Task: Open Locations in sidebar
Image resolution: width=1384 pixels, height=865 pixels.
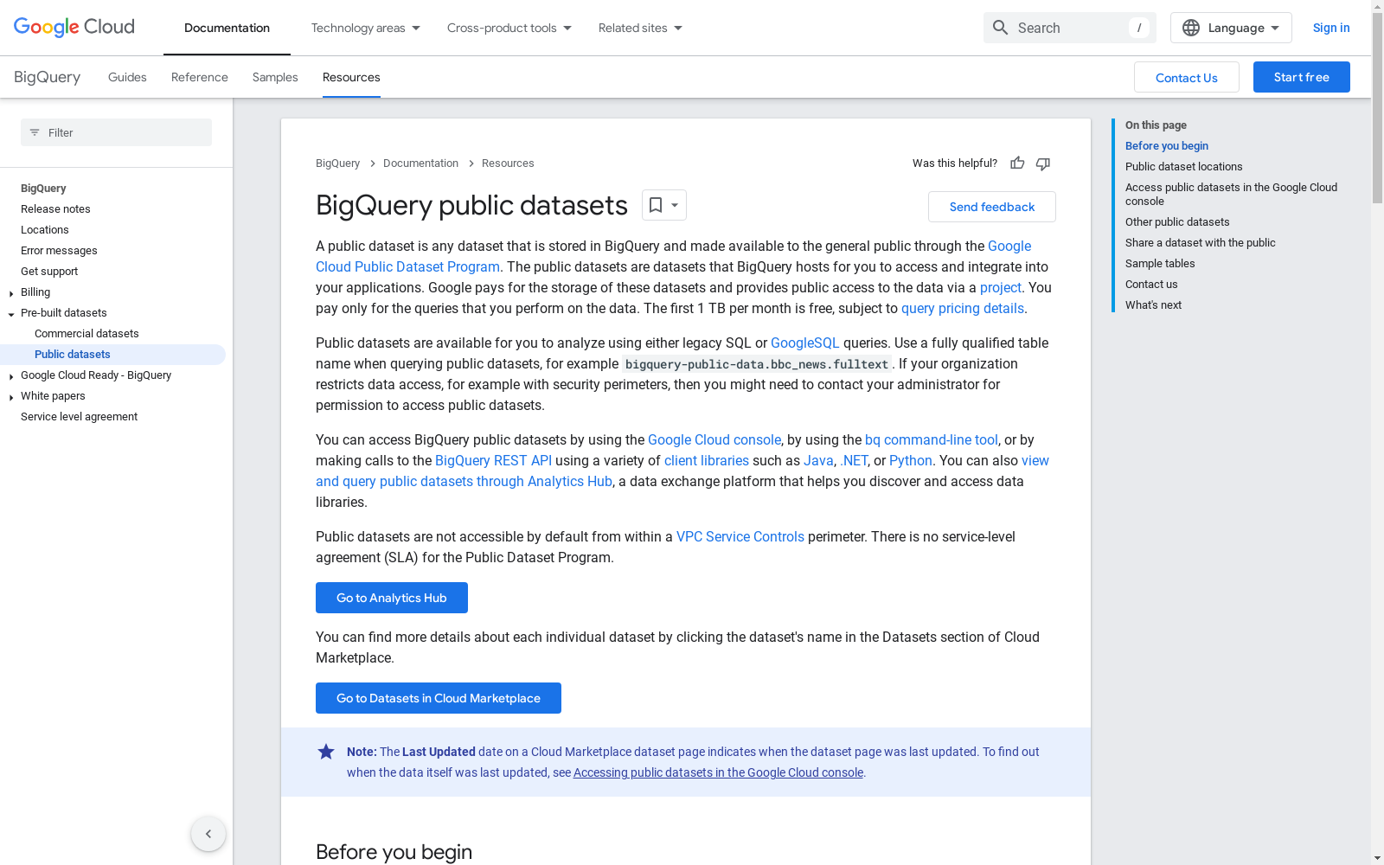Action: [45, 230]
